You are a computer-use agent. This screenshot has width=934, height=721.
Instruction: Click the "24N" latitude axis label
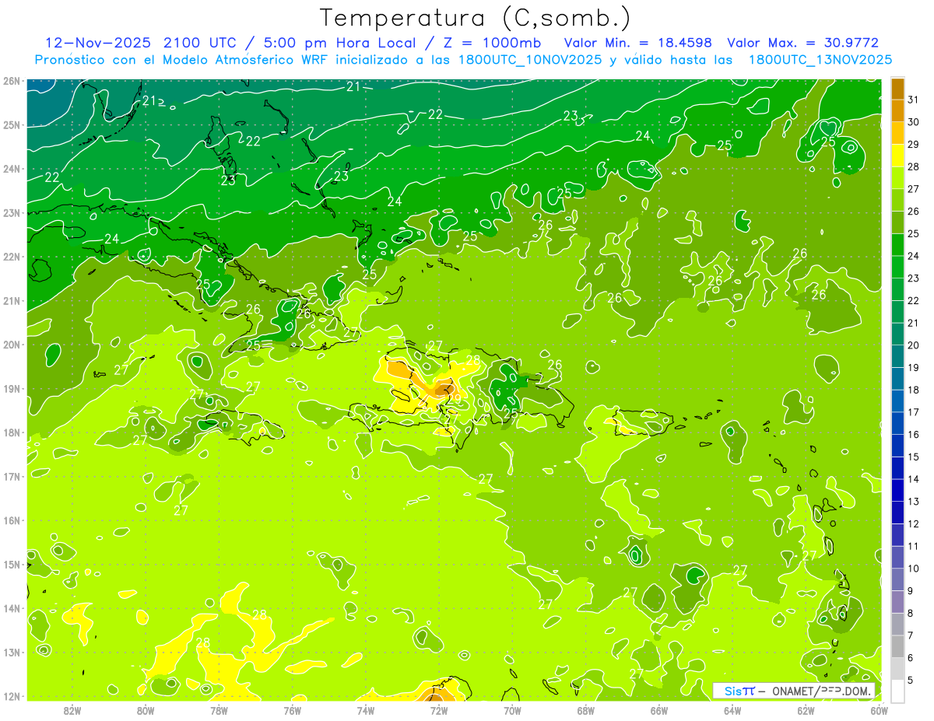pos(11,169)
